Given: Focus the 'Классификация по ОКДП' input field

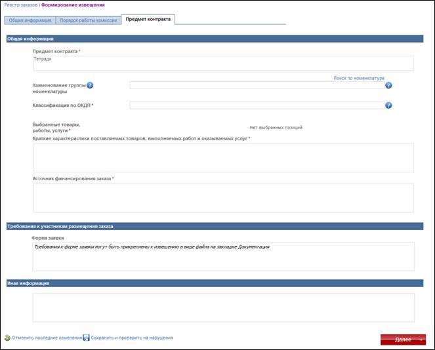Looking at the screenshot, I should pyautogui.click(x=257, y=106).
